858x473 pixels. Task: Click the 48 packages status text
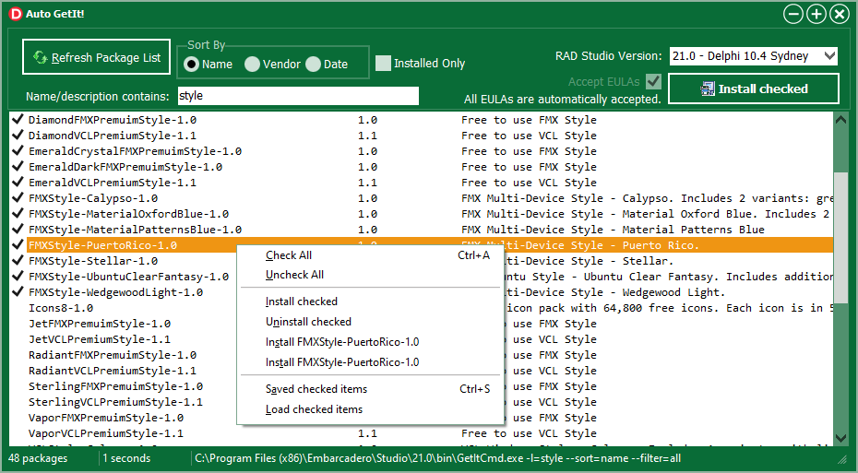[38, 458]
